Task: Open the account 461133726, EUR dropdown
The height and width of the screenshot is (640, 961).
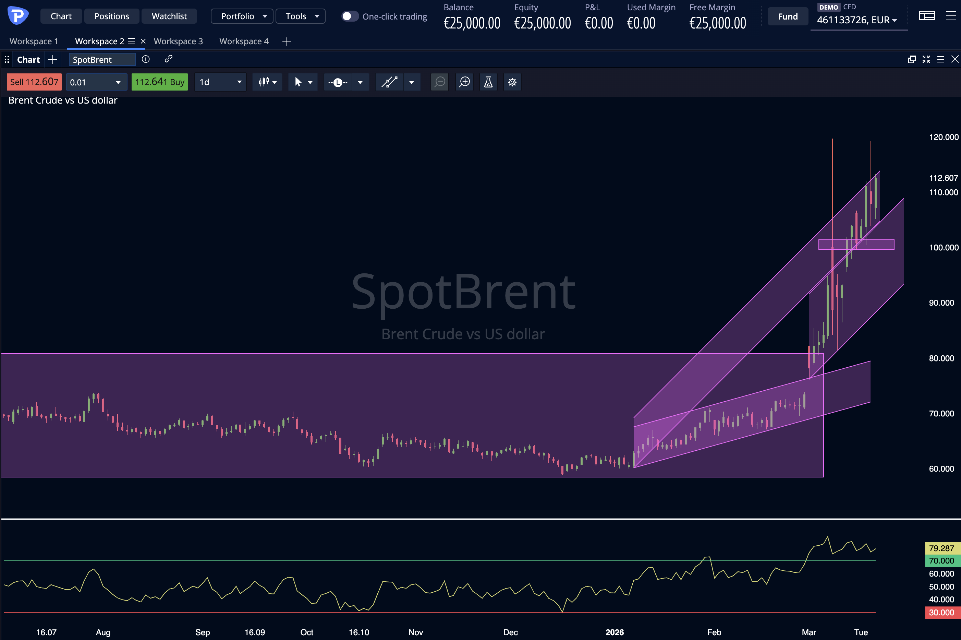Action: (x=858, y=19)
